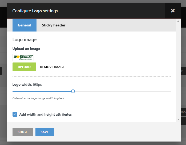Screen dimensions: 186x145
Task: Click the scrollbar up arrow
Action: (178, 21)
